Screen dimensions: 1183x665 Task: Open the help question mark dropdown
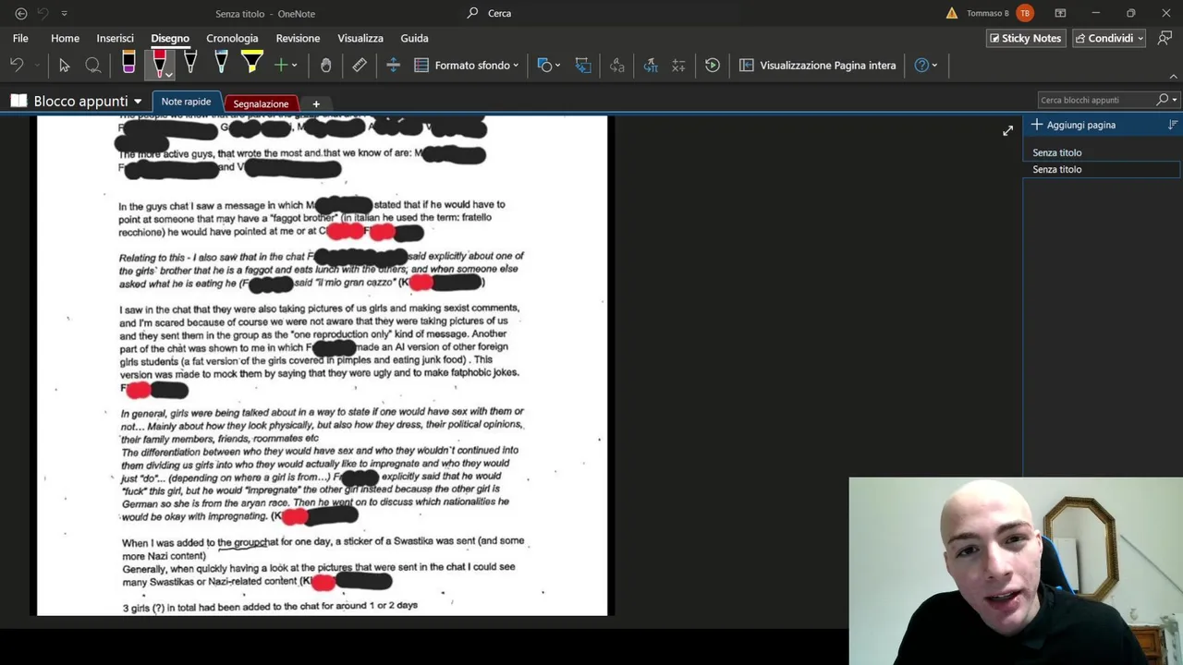[926, 65]
